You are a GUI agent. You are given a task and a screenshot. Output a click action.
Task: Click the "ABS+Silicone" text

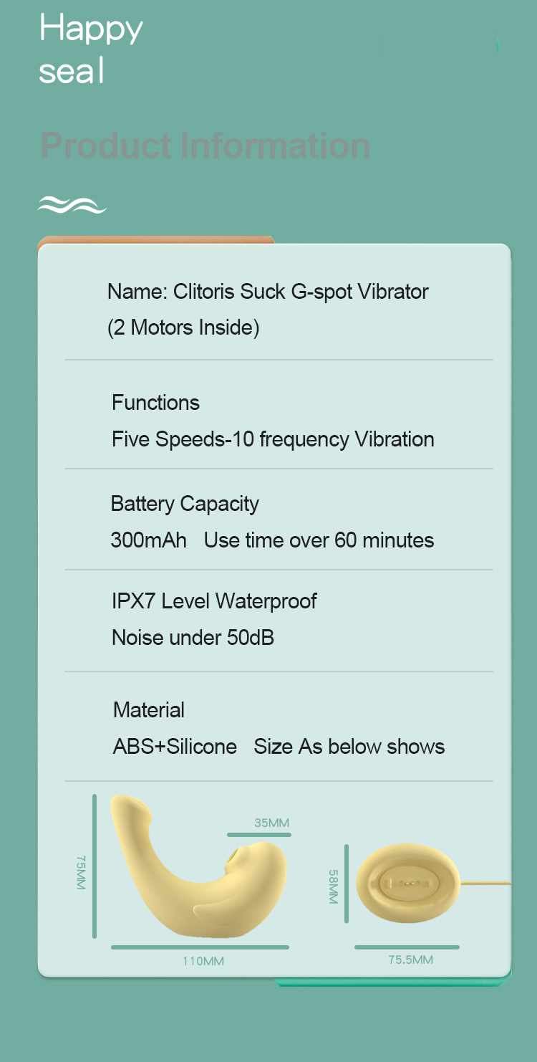pyautogui.click(x=175, y=747)
